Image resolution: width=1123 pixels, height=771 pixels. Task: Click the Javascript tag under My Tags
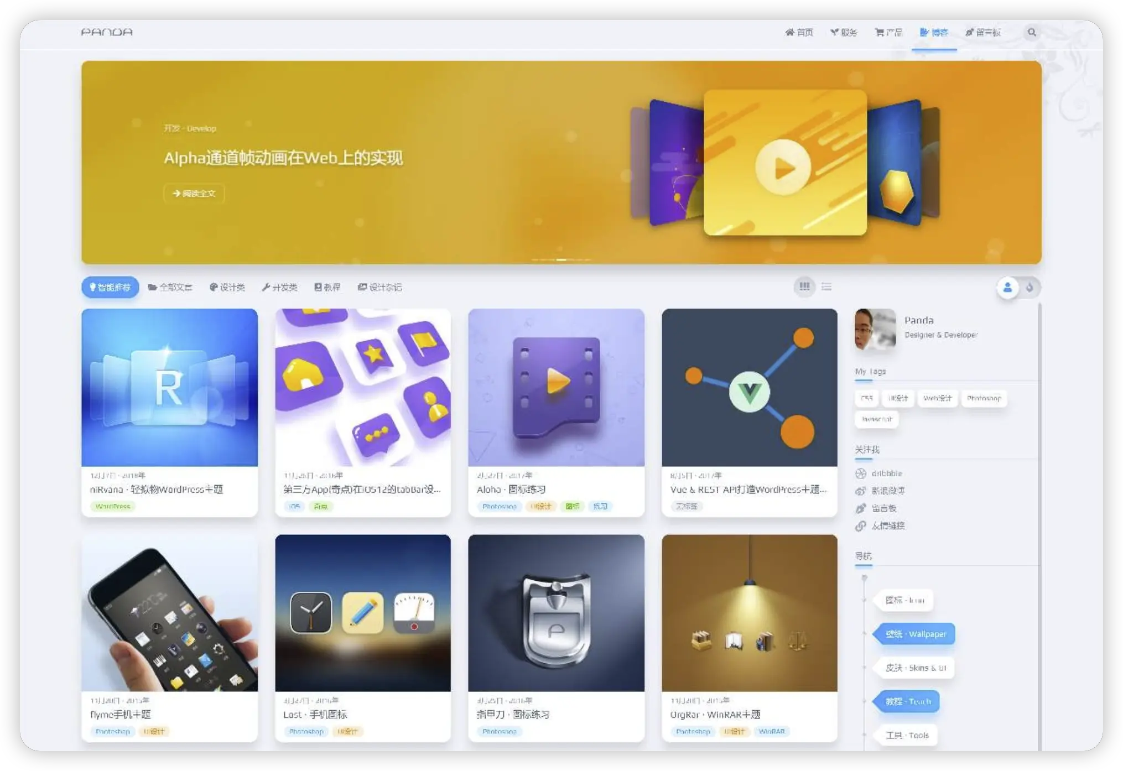[877, 419]
